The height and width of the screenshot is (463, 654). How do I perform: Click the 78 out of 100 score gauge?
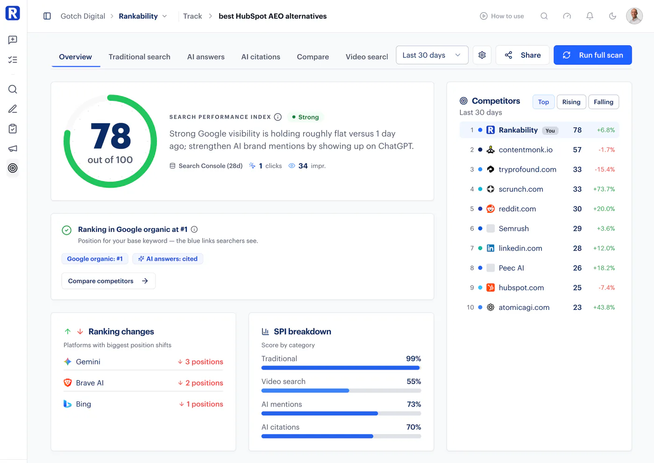click(110, 141)
